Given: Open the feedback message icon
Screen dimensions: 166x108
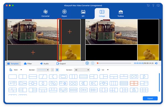Looking at the screenshot, I should tap(158, 6).
